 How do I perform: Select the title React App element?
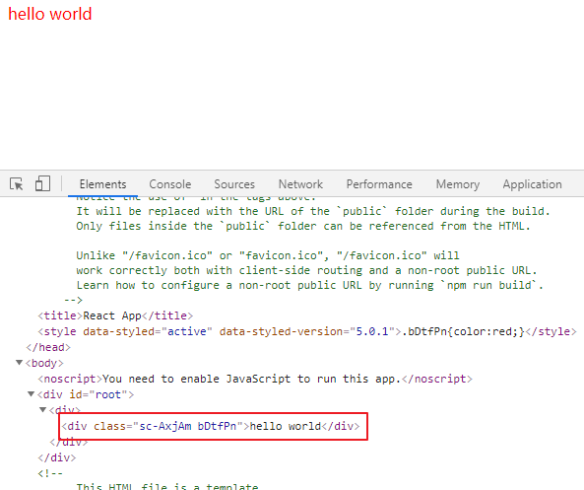(115, 315)
